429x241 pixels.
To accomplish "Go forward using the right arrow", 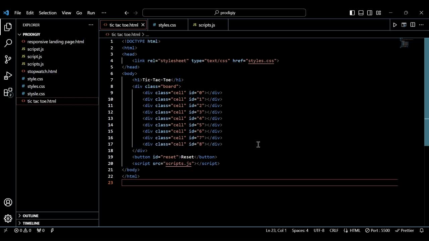I will (x=135, y=13).
